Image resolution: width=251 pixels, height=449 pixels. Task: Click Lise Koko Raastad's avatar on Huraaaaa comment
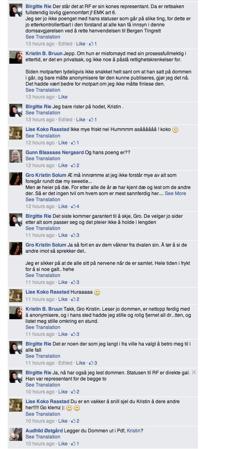click(x=16, y=296)
